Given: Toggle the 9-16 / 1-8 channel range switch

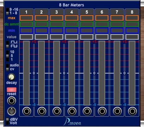Looking at the screenshot, I should pyautogui.click(x=7, y=11).
